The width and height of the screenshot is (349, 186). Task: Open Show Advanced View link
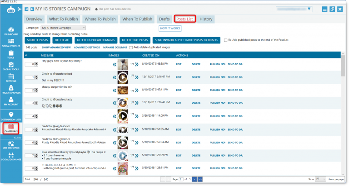click(x=56, y=48)
